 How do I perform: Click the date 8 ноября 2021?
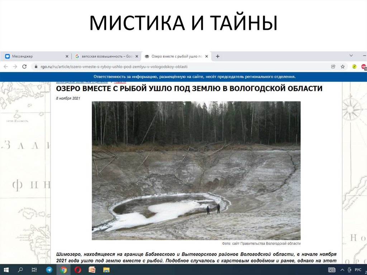(68, 98)
